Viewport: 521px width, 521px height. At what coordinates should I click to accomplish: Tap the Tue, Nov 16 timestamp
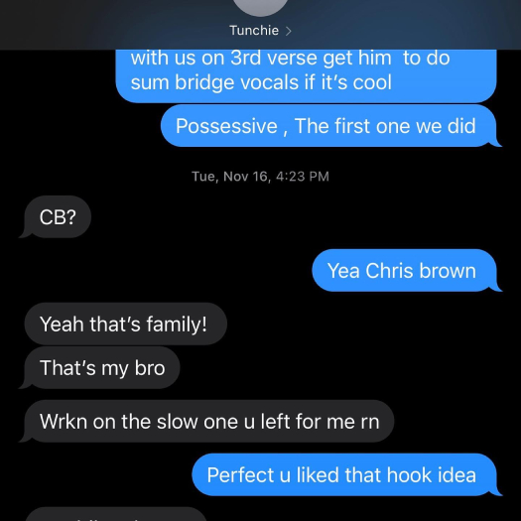pos(260,176)
